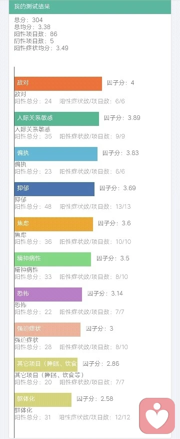180x439 pixels.
Task: Select the orange-yellow 焦虑 bar
Action: click(x=53, y=224)
